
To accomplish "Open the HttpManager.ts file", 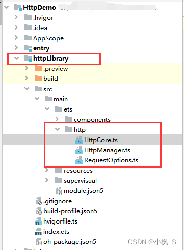I will (107, 150).
